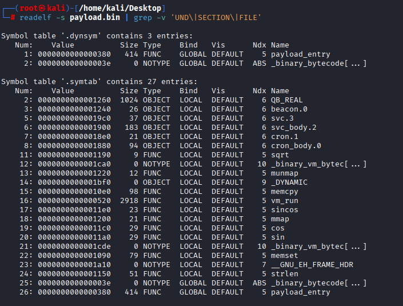This screenshot has height=306, width=403.
Task: Click the size 79 of memset
Action: pyautogui.click(x=134, y=256)
